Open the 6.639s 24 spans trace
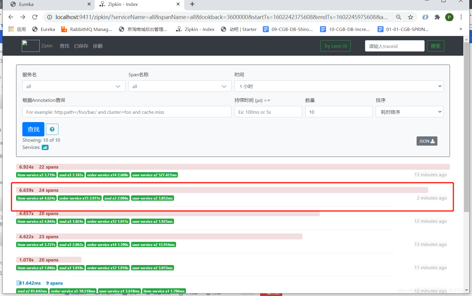This screenshot has height=296, width=472. point(222,190)
